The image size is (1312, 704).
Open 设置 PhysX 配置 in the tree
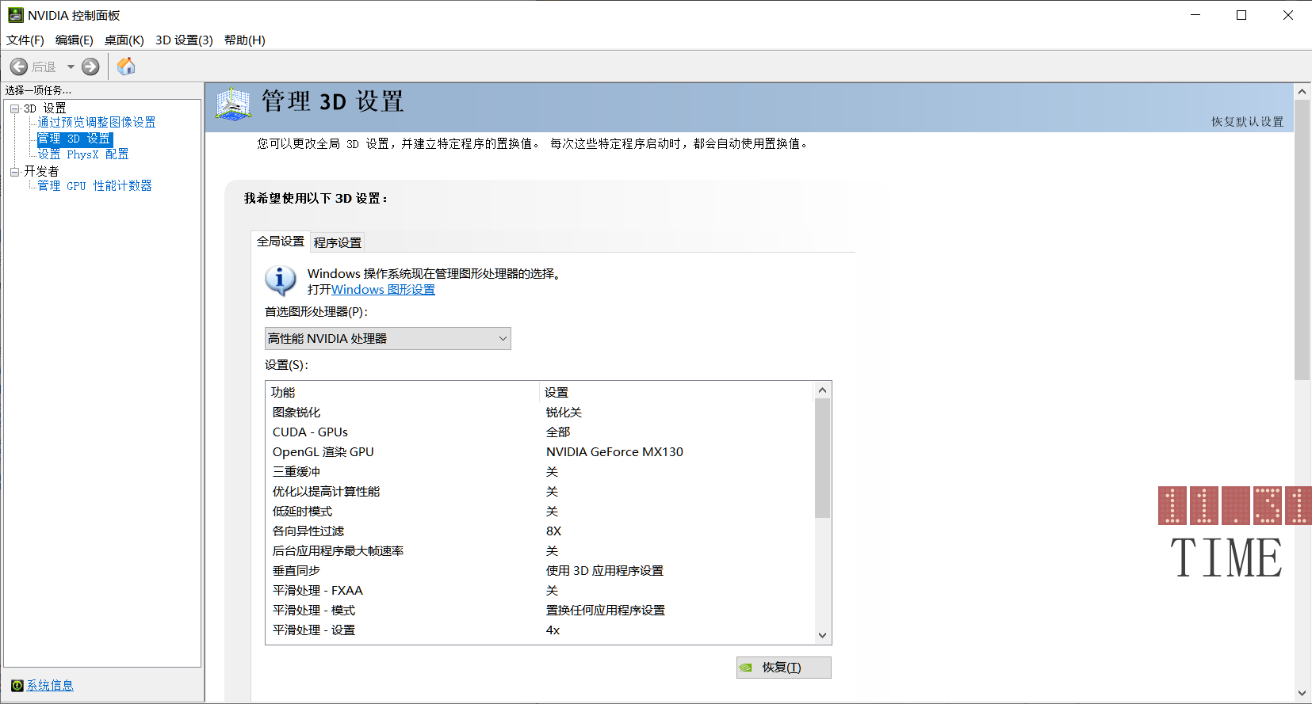(83, 154)
